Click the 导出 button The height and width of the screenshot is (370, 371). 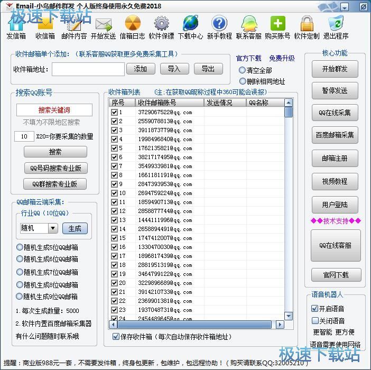pos(208,69)
